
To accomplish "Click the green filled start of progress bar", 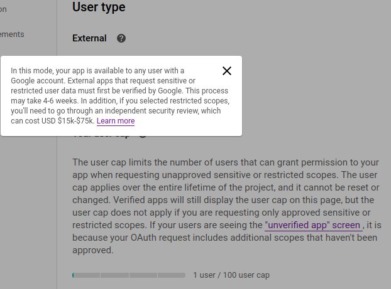I will [73, 275].
